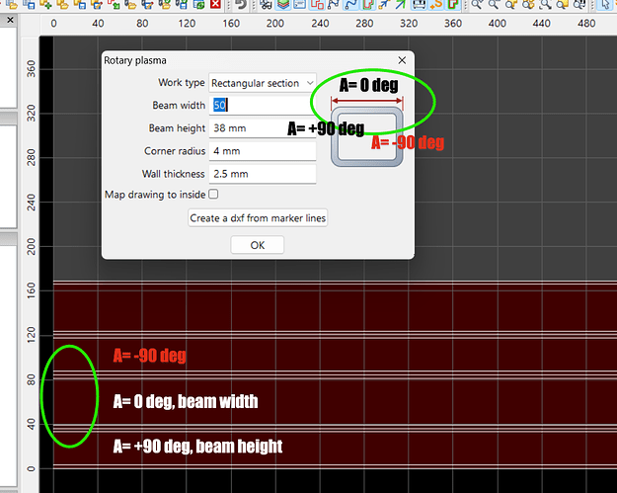
Task: Click the green diagonal arrow icon
Action: click(399, 5)
